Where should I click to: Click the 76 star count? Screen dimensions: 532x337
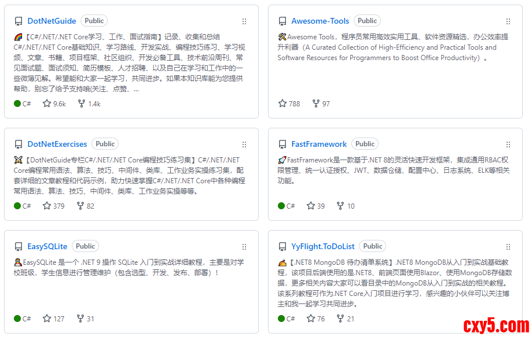[x=321, y=319]
